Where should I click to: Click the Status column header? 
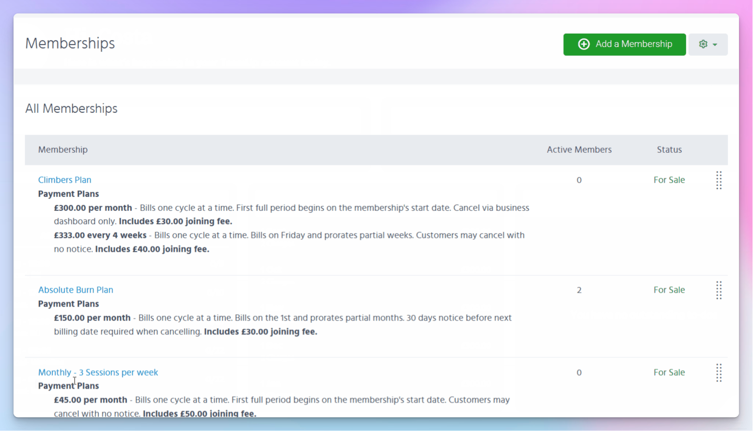669,149
